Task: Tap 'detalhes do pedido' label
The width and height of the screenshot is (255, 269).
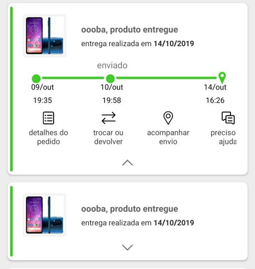Action: pos(48,137)
